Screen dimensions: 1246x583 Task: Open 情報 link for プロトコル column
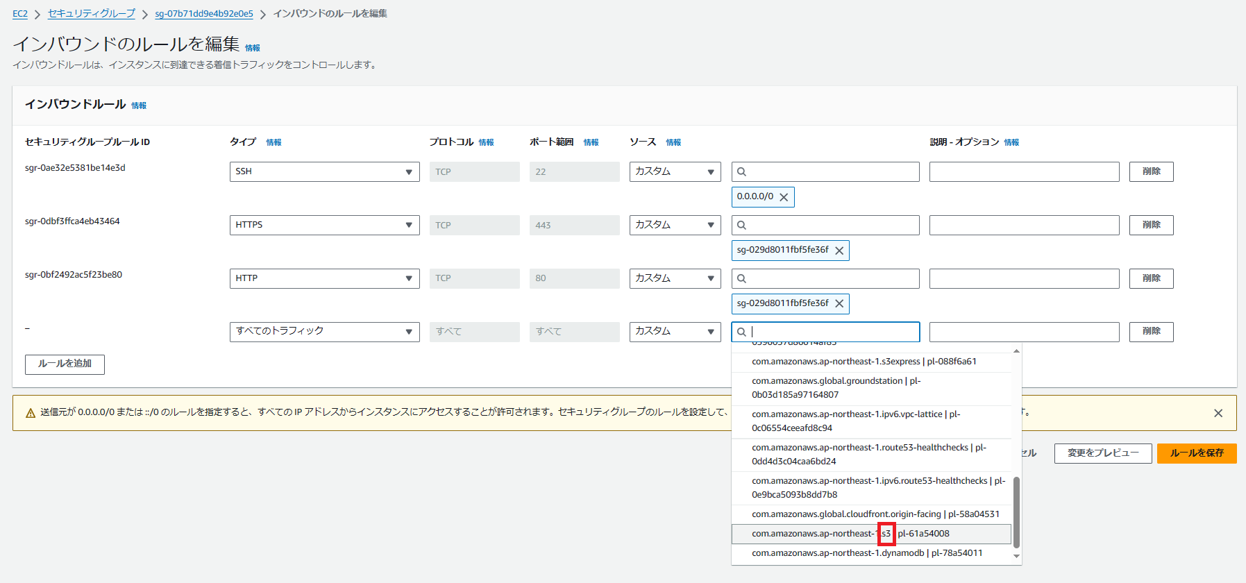coord(487,142)
